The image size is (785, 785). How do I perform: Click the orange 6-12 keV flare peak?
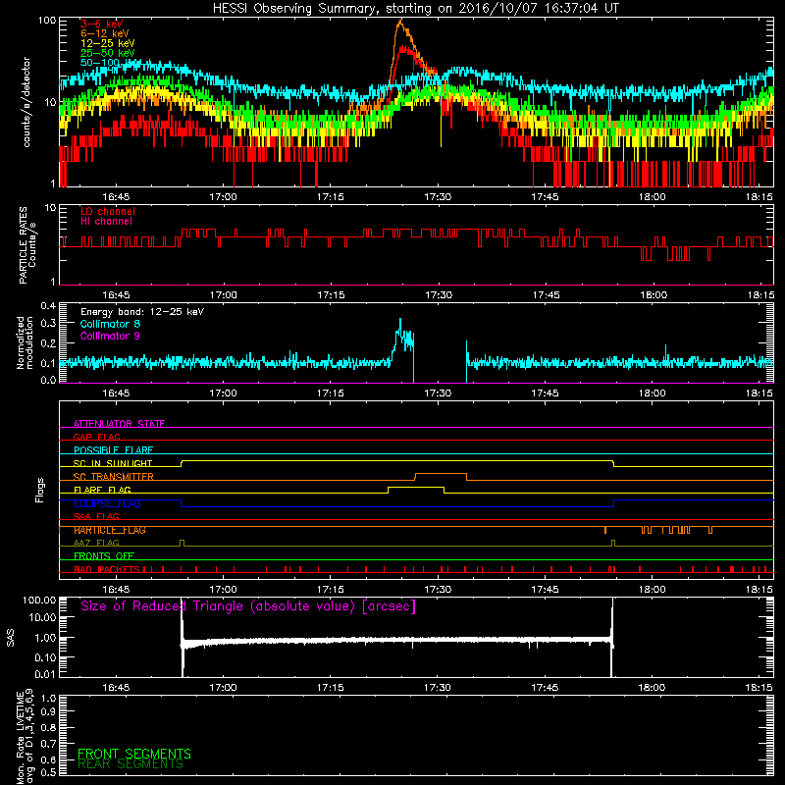click(400, 23)
